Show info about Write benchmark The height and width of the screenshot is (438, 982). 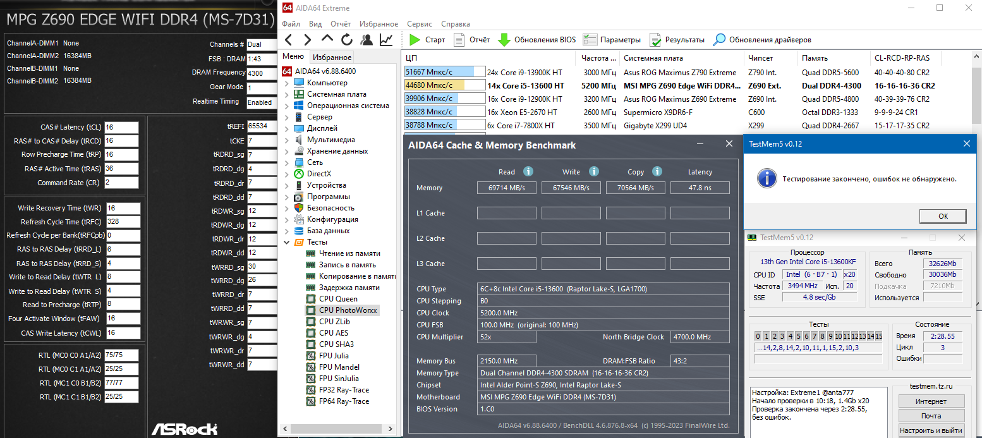[593, 171]
